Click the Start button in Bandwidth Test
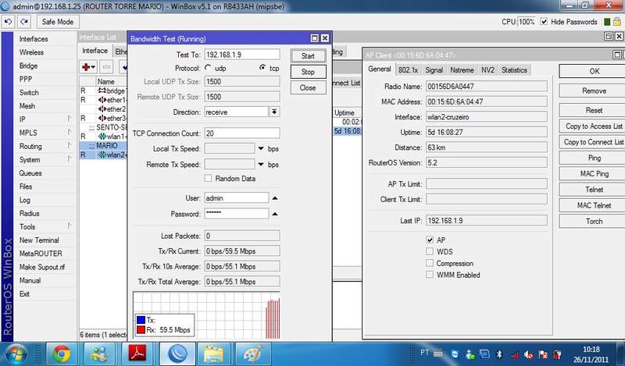 (308, 55)
